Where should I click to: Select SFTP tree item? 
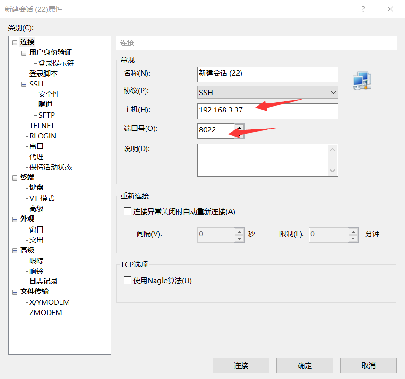tap(46, 115)
